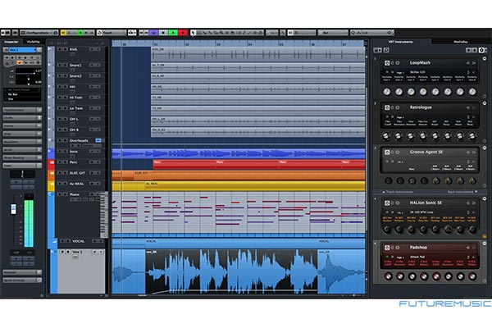This screenshot has height=328, width=492.
Task: Start recording with the red Record button
Action: [183, 33]
